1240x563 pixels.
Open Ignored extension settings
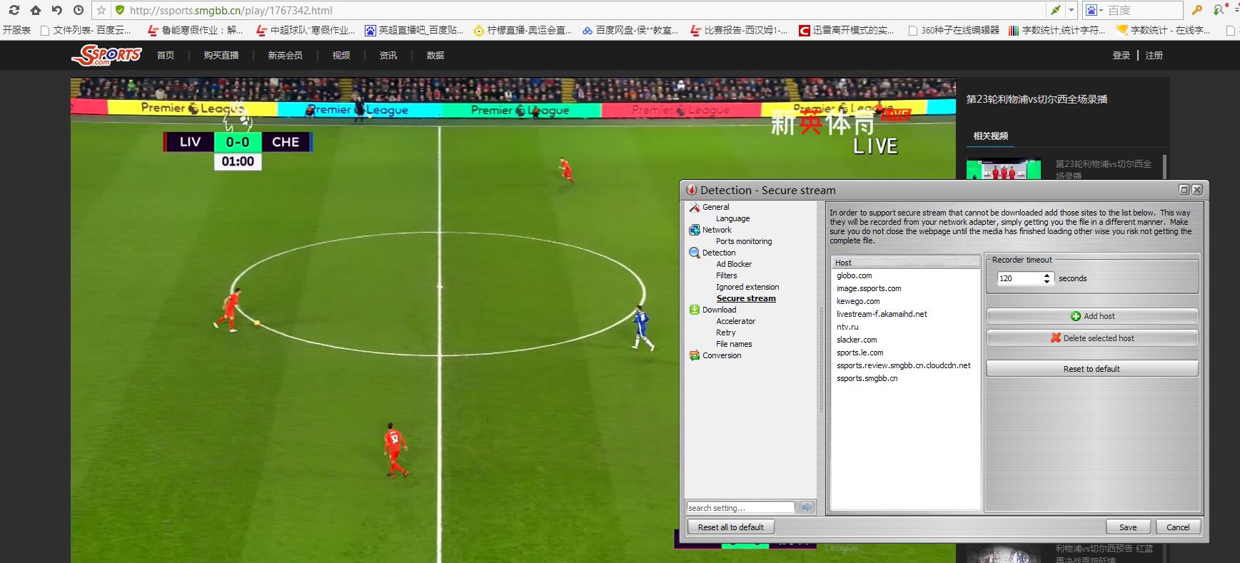[747, 287]
